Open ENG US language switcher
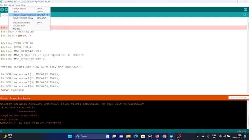 point(214,136)
